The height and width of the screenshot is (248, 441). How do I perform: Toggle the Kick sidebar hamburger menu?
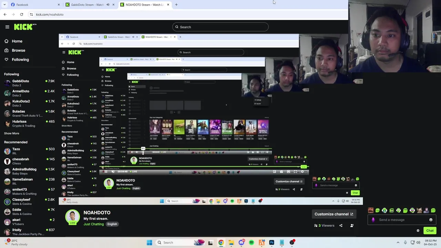(x=7, y=27)
